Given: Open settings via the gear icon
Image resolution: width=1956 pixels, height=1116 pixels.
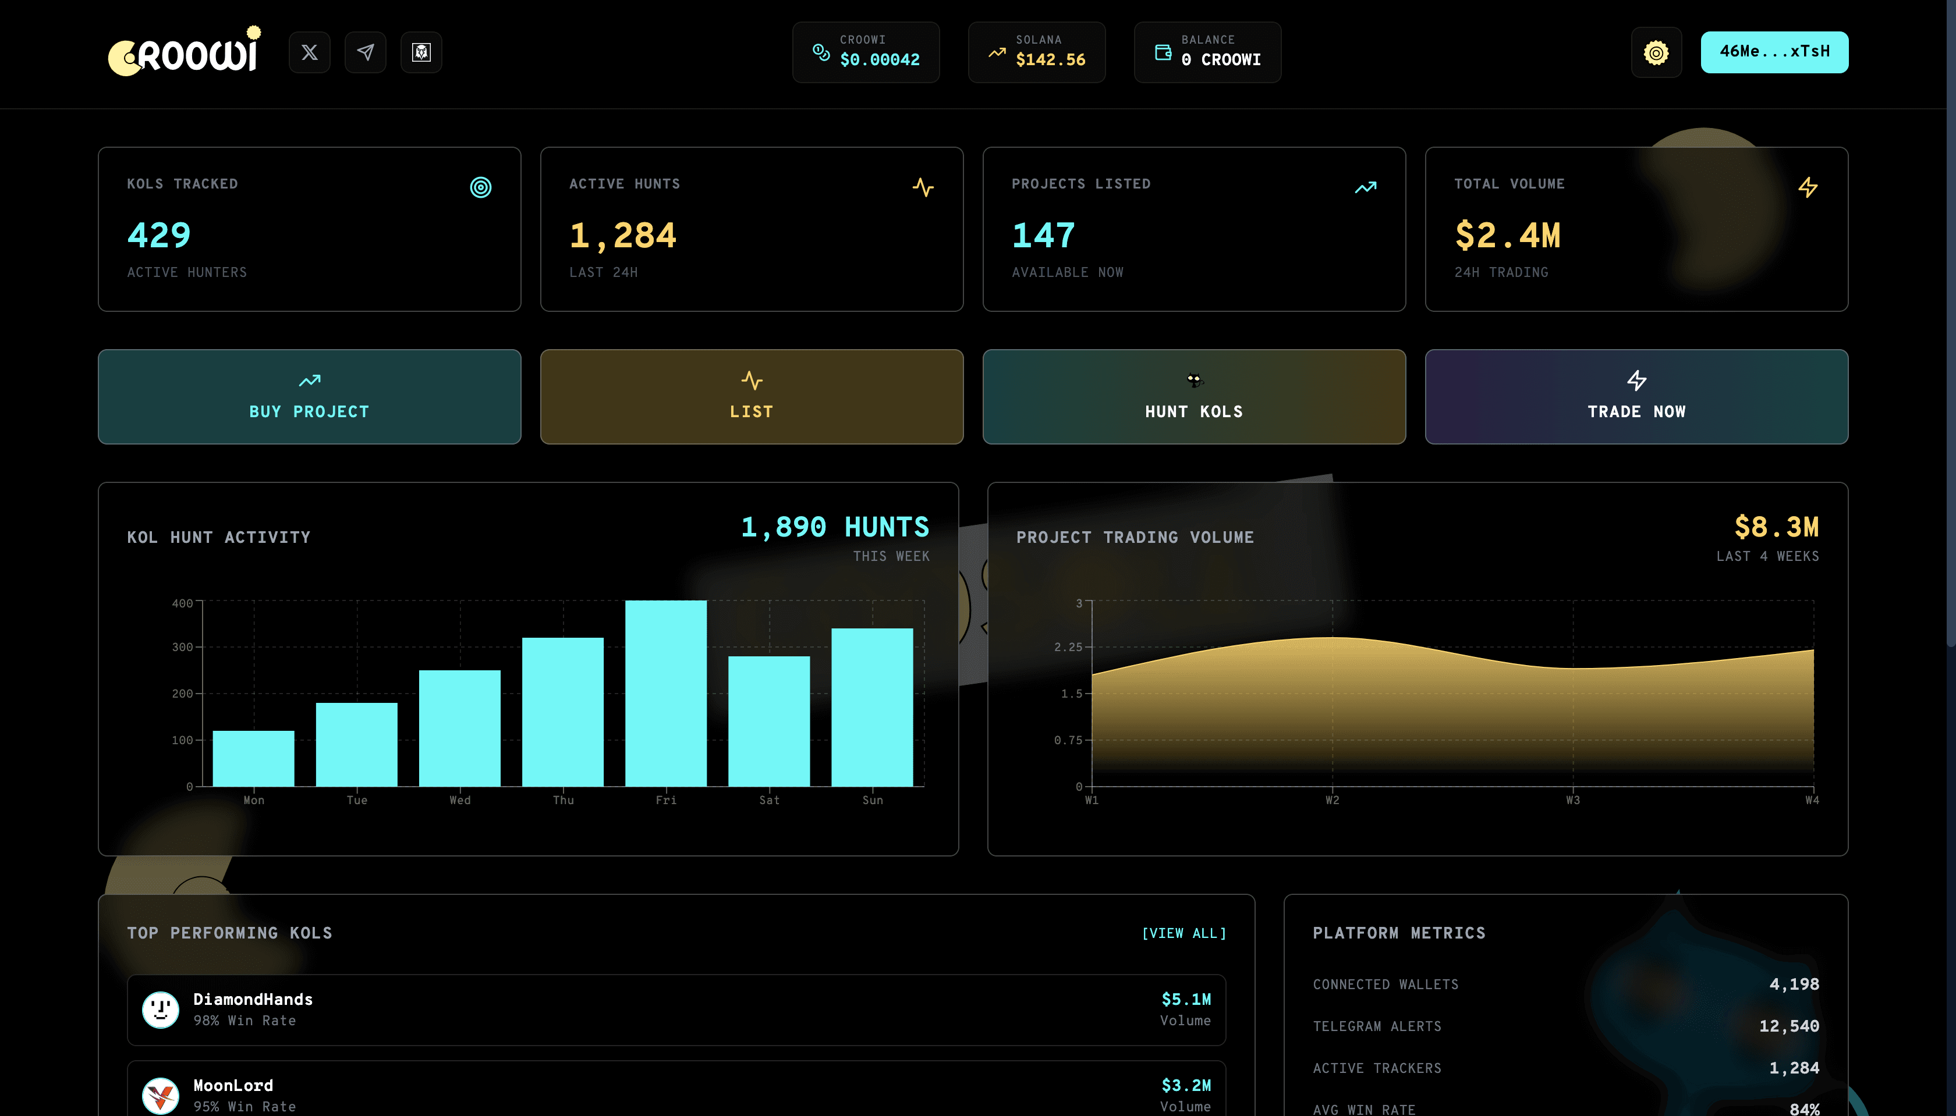Looking at the screenshot, I should coord(1656,51).
